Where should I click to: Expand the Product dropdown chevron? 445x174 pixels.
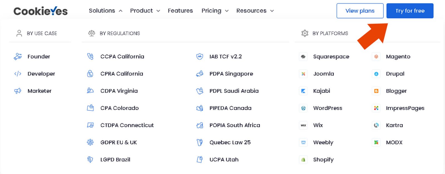click(x=158, y=11)
